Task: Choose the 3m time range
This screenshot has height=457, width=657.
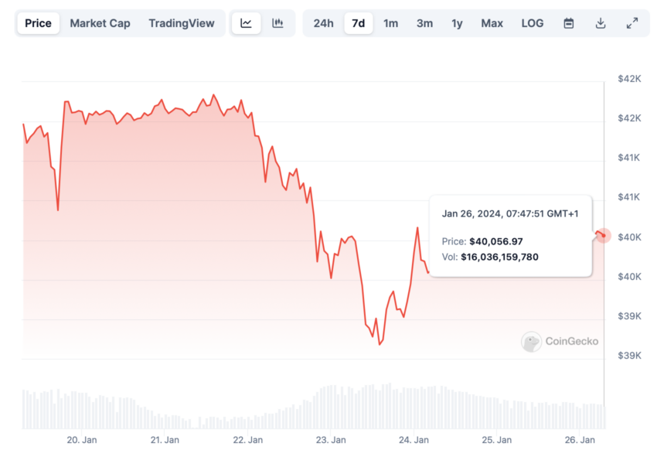Action: tap(424, 23)
